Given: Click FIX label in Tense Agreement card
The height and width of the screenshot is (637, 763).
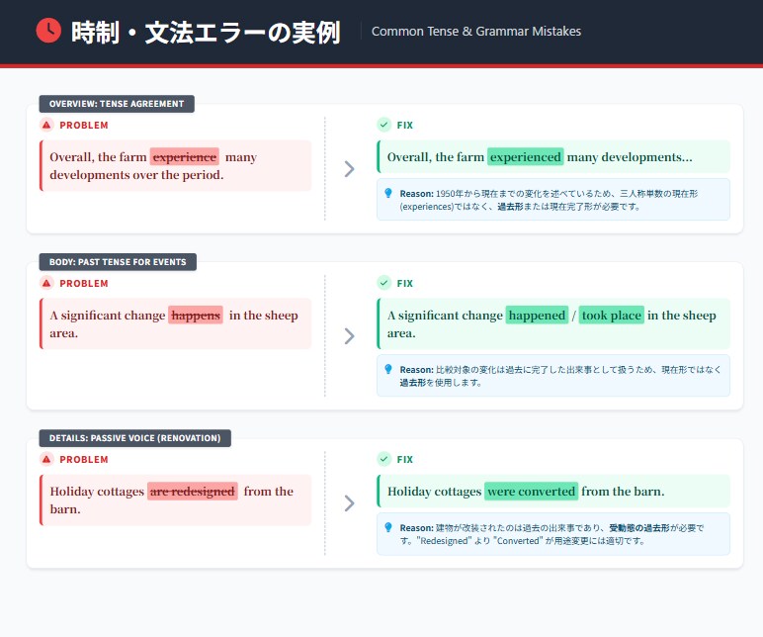Looking at the screenshot, I should point(405,126).
